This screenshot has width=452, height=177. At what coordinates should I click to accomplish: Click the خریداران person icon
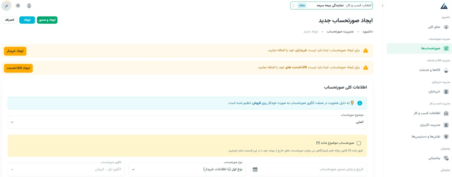tap(446, 92)
